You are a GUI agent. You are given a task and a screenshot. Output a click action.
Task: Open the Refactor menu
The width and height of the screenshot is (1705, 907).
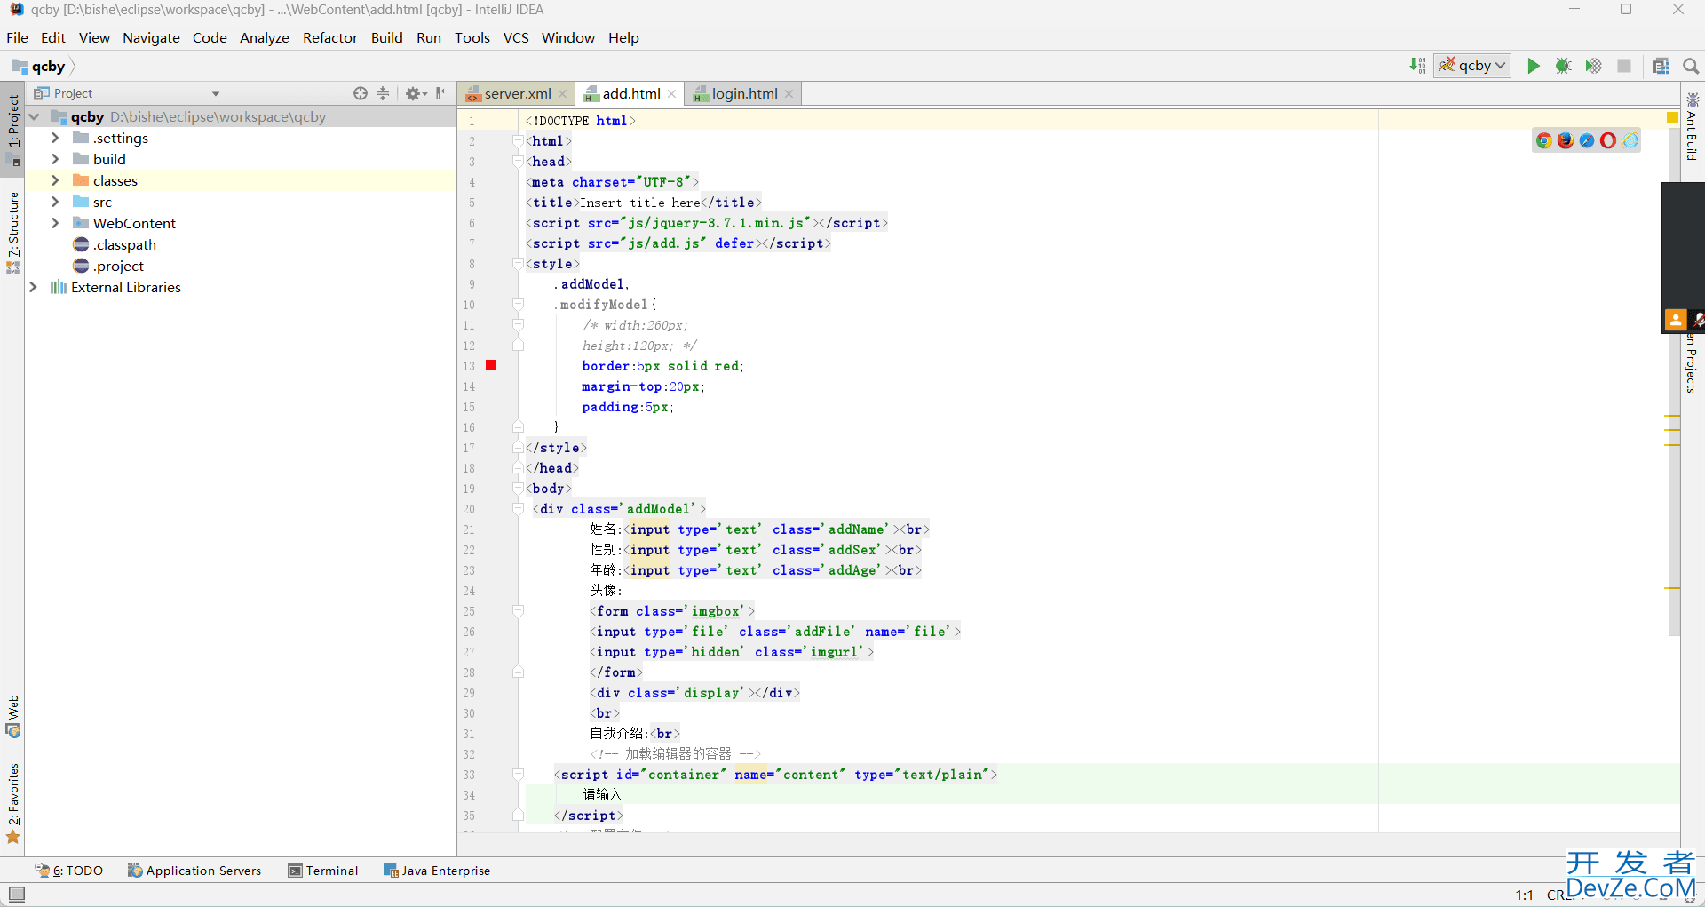[x=329, y=37]
